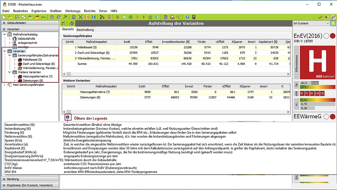
Task: Click the redo arrow icon
Action: [59, 17]
